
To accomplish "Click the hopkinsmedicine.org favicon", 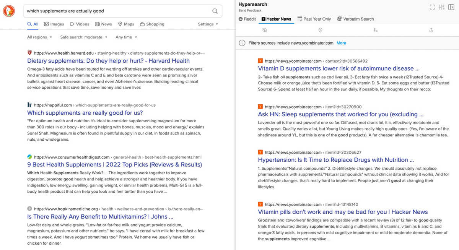I will [29, 209].
